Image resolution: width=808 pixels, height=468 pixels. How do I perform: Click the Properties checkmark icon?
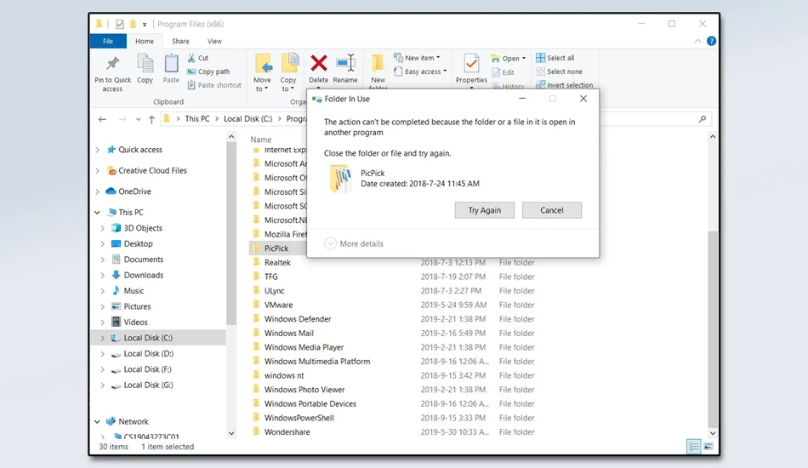pyautogui.click(x=471, y=64)
